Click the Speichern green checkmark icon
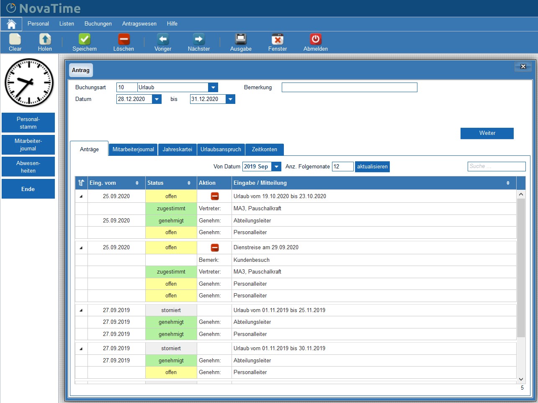 coord(85,39)
